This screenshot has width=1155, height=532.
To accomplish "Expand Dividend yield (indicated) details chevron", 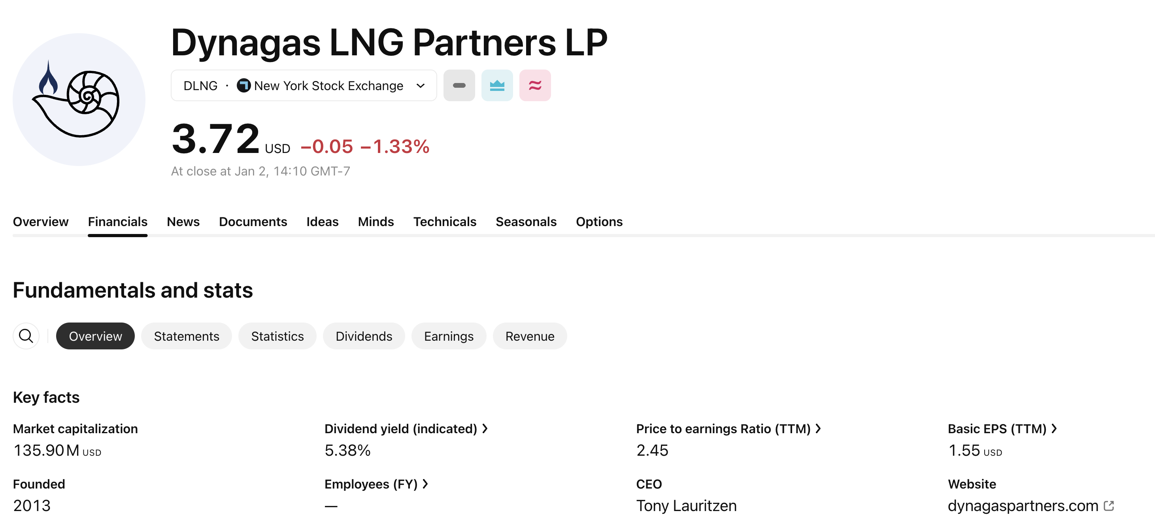I will (x=485, y=428).
